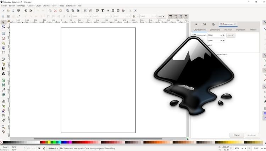Screen dimensions: 266x151
Task: Pick the cyan swatch in palette
Action: point(60,142)
